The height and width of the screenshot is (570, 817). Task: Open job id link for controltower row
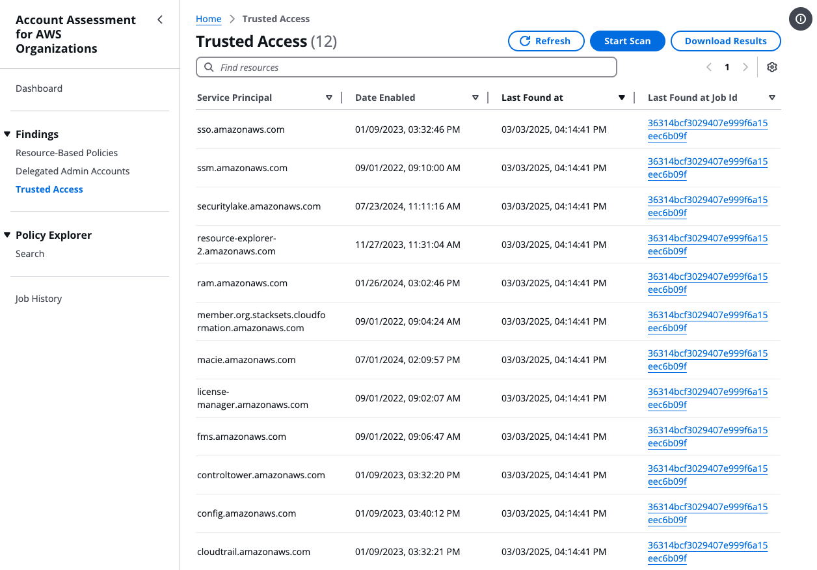708,475
